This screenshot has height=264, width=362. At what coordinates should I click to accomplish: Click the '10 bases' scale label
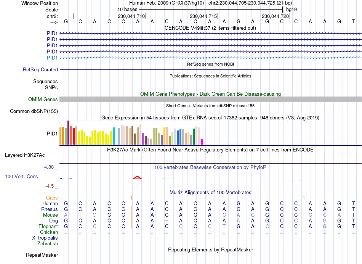tap(127, 10)
